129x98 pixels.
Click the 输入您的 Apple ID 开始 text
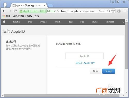(x=69, y=44)
